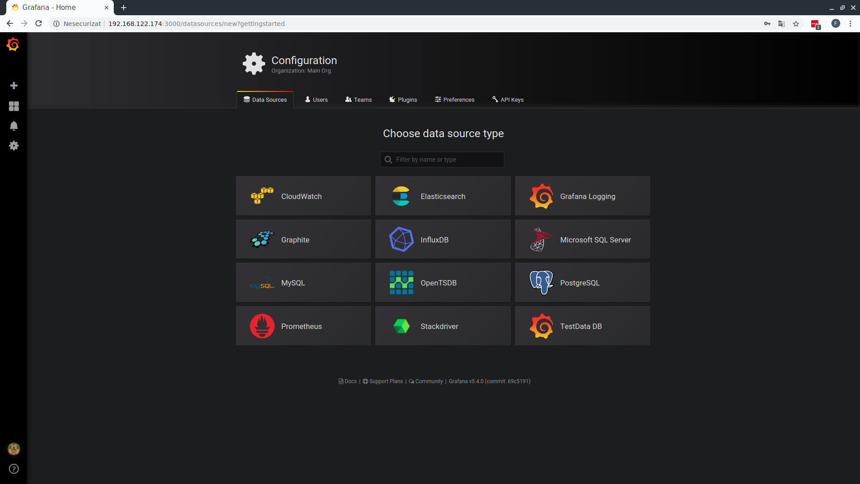
Task: Click the Prometheus flame icon
Action: click(262, 326)
